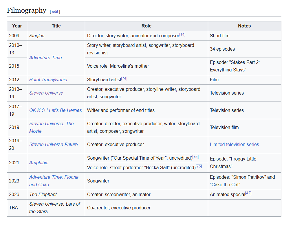Click the 2017–19 year cell

click(17, 110)
